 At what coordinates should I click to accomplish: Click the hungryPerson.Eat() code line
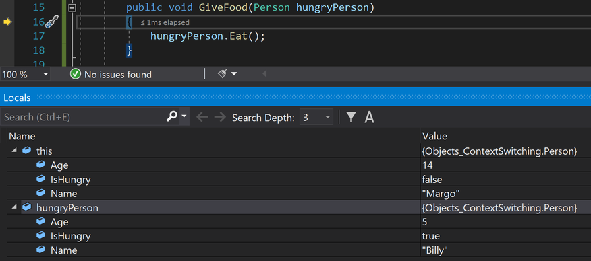click(x=208, y=36)
